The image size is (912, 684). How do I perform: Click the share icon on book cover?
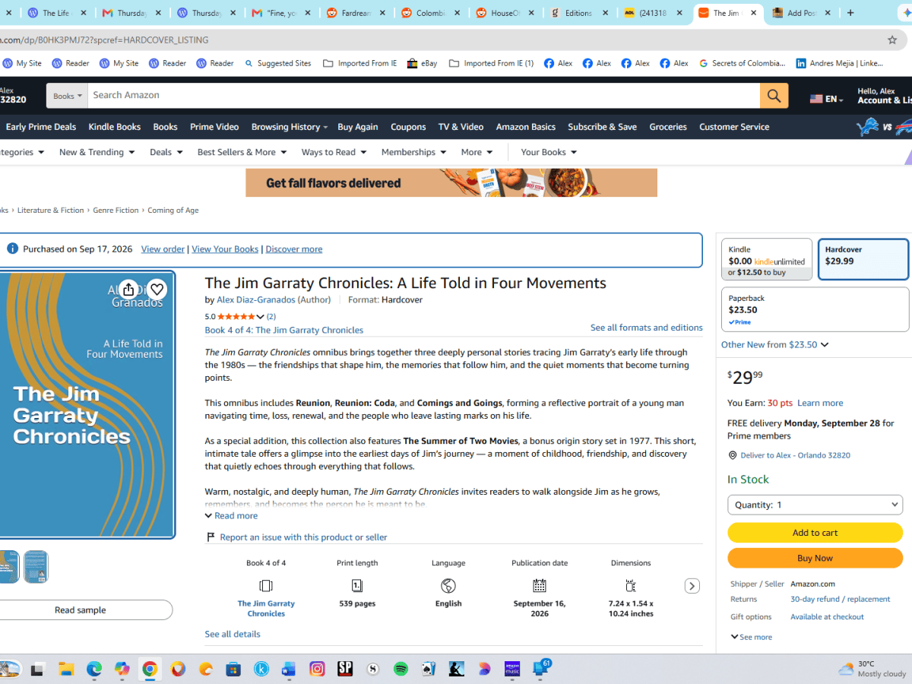point(128,290)
